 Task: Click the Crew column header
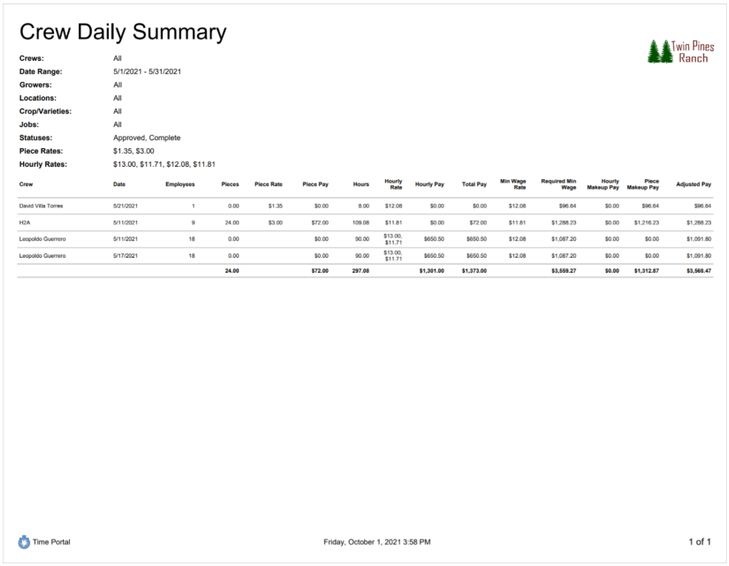26,185
